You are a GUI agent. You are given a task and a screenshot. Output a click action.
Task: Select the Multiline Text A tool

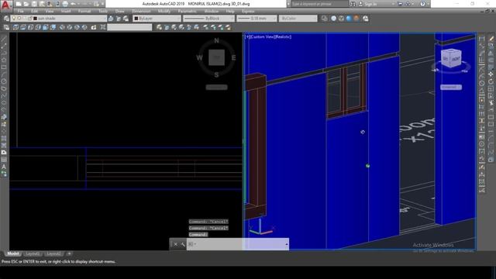(4, 167)
